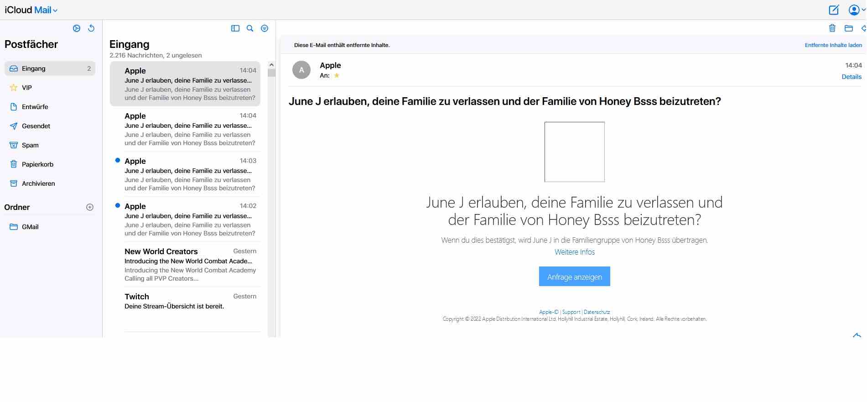Open the New World Creators email
The height and width of the screenshot is (402, 867).
click(x=185, y=265)
